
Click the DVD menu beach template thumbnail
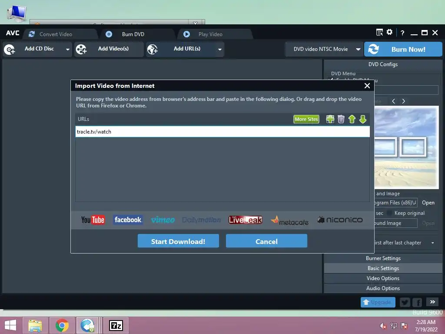tap(406, 147)
